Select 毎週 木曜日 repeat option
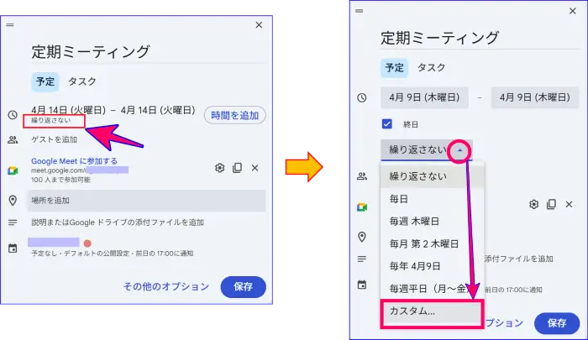 click(433, 222)
